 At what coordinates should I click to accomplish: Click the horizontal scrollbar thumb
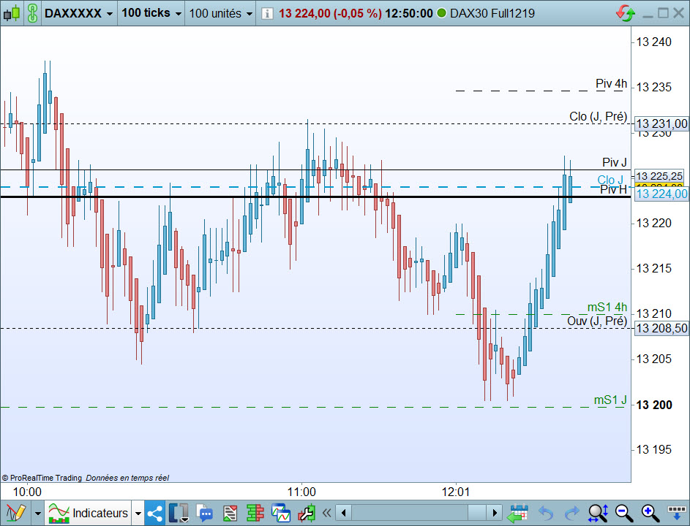click(476, 513)
